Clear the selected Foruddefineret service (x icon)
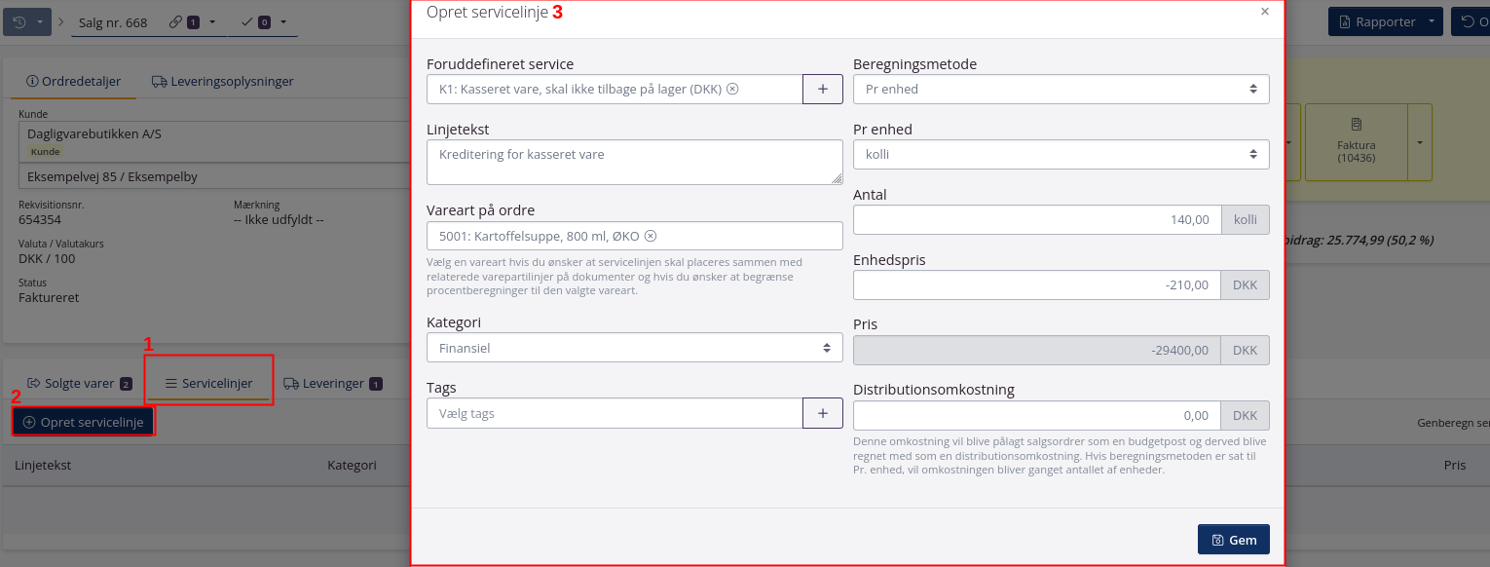The image size is (1490, 567). (x=733, y=89)
